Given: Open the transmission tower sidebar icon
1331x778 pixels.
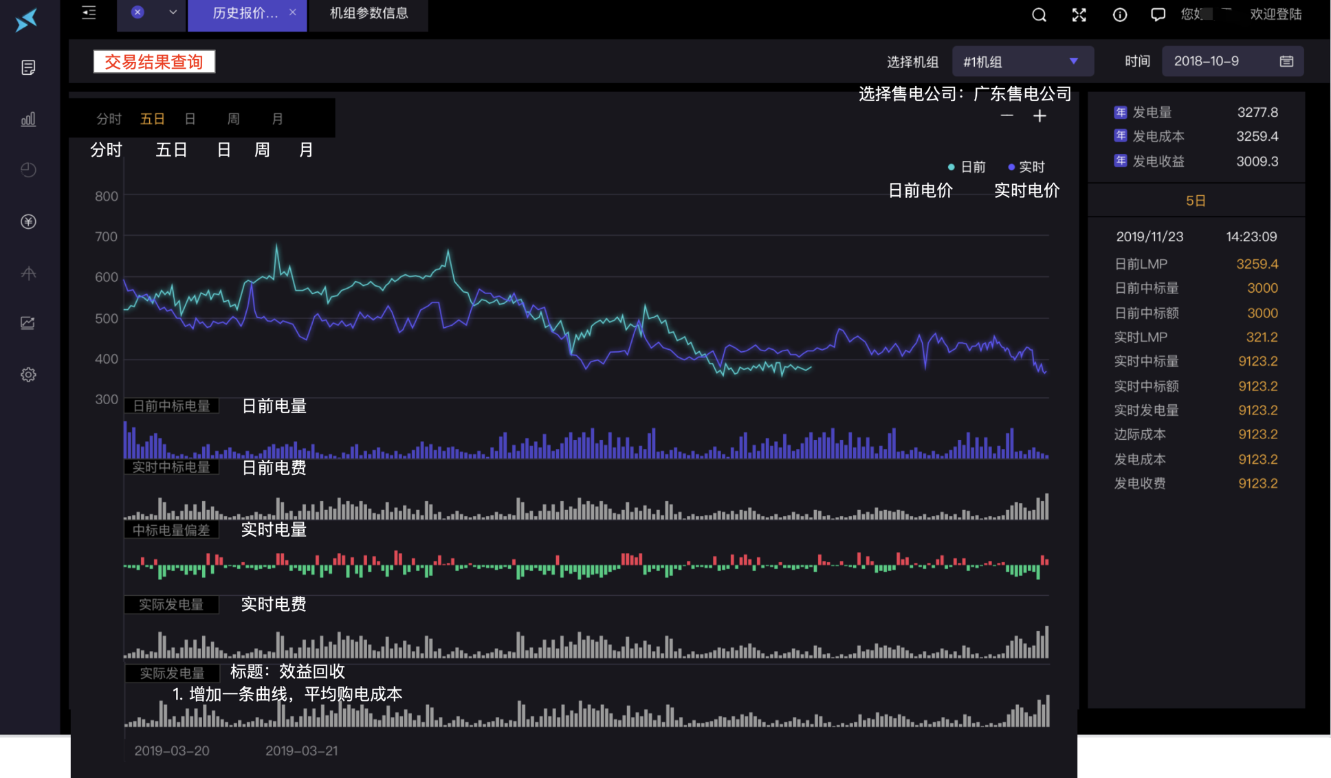Looking at the screenshot, I should pos(28,273).
